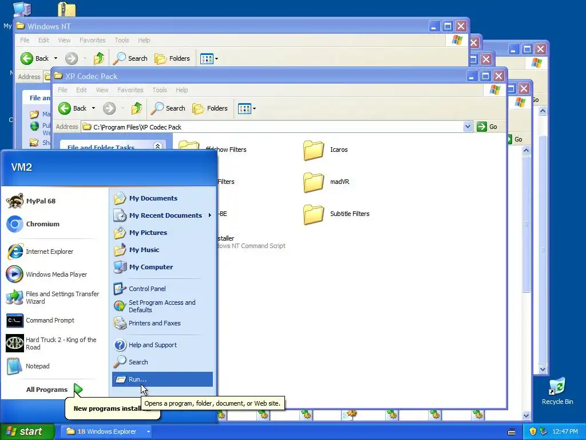Click the ffdshow Filters folder name
The width and height of the screenshot is (586, 440).
click(x=225, y=150)
